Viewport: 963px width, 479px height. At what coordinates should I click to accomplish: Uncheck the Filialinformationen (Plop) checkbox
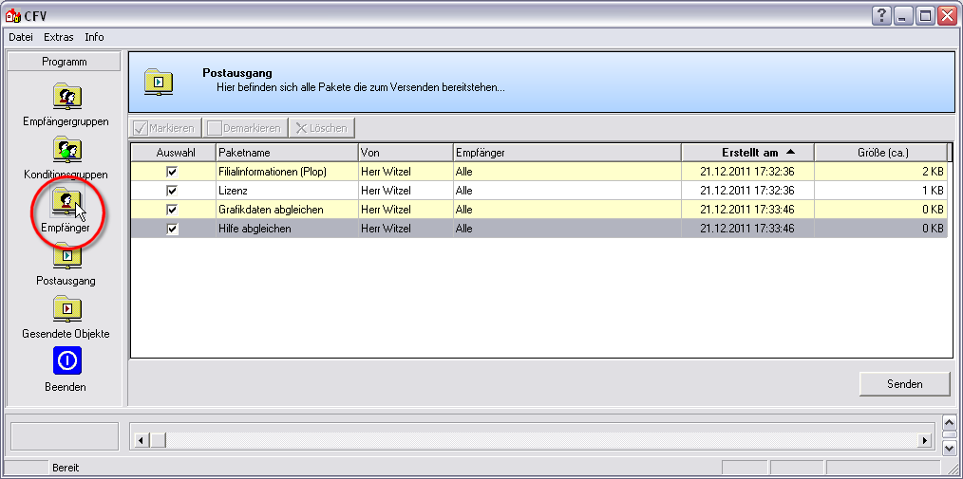[172, 172]
